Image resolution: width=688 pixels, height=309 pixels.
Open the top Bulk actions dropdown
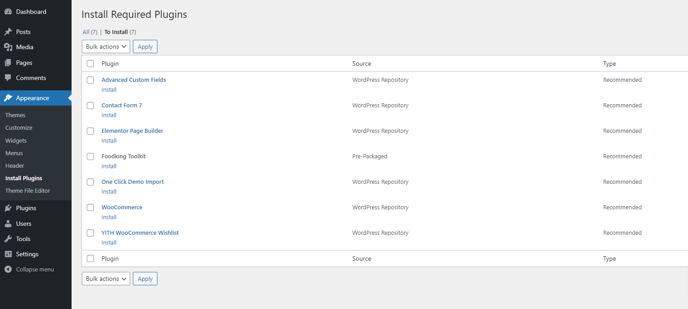pos(106,47)
